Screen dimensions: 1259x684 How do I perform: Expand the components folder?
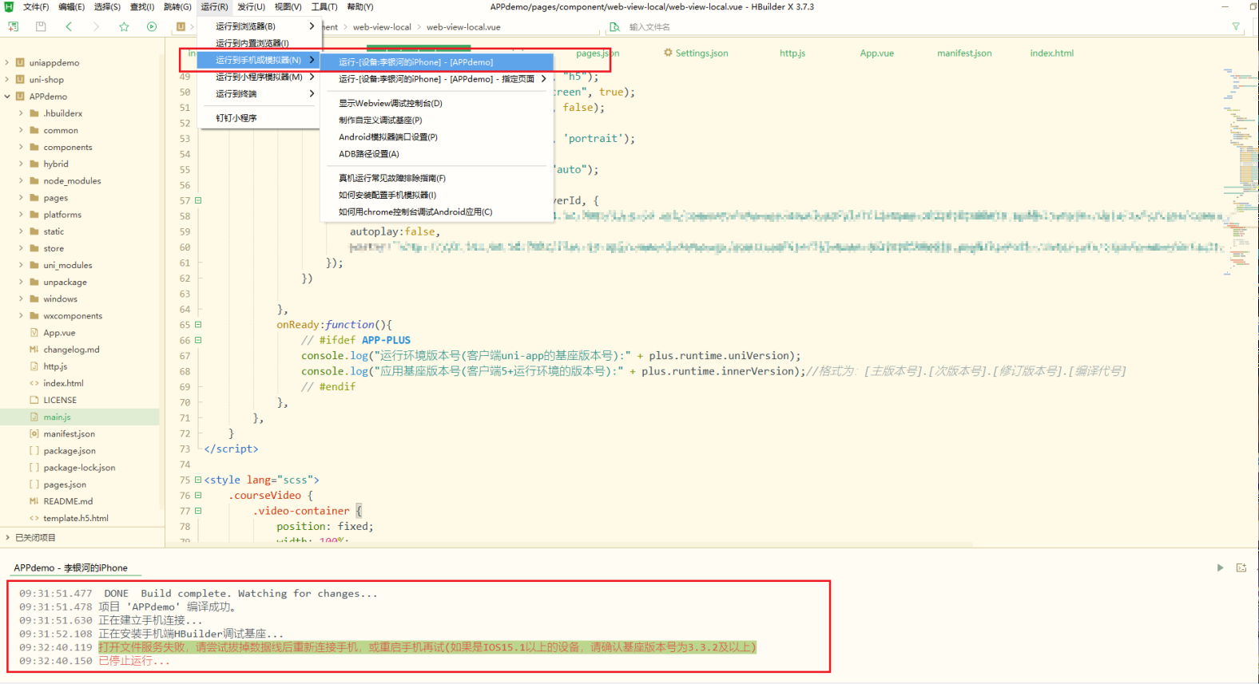(22, 147)
